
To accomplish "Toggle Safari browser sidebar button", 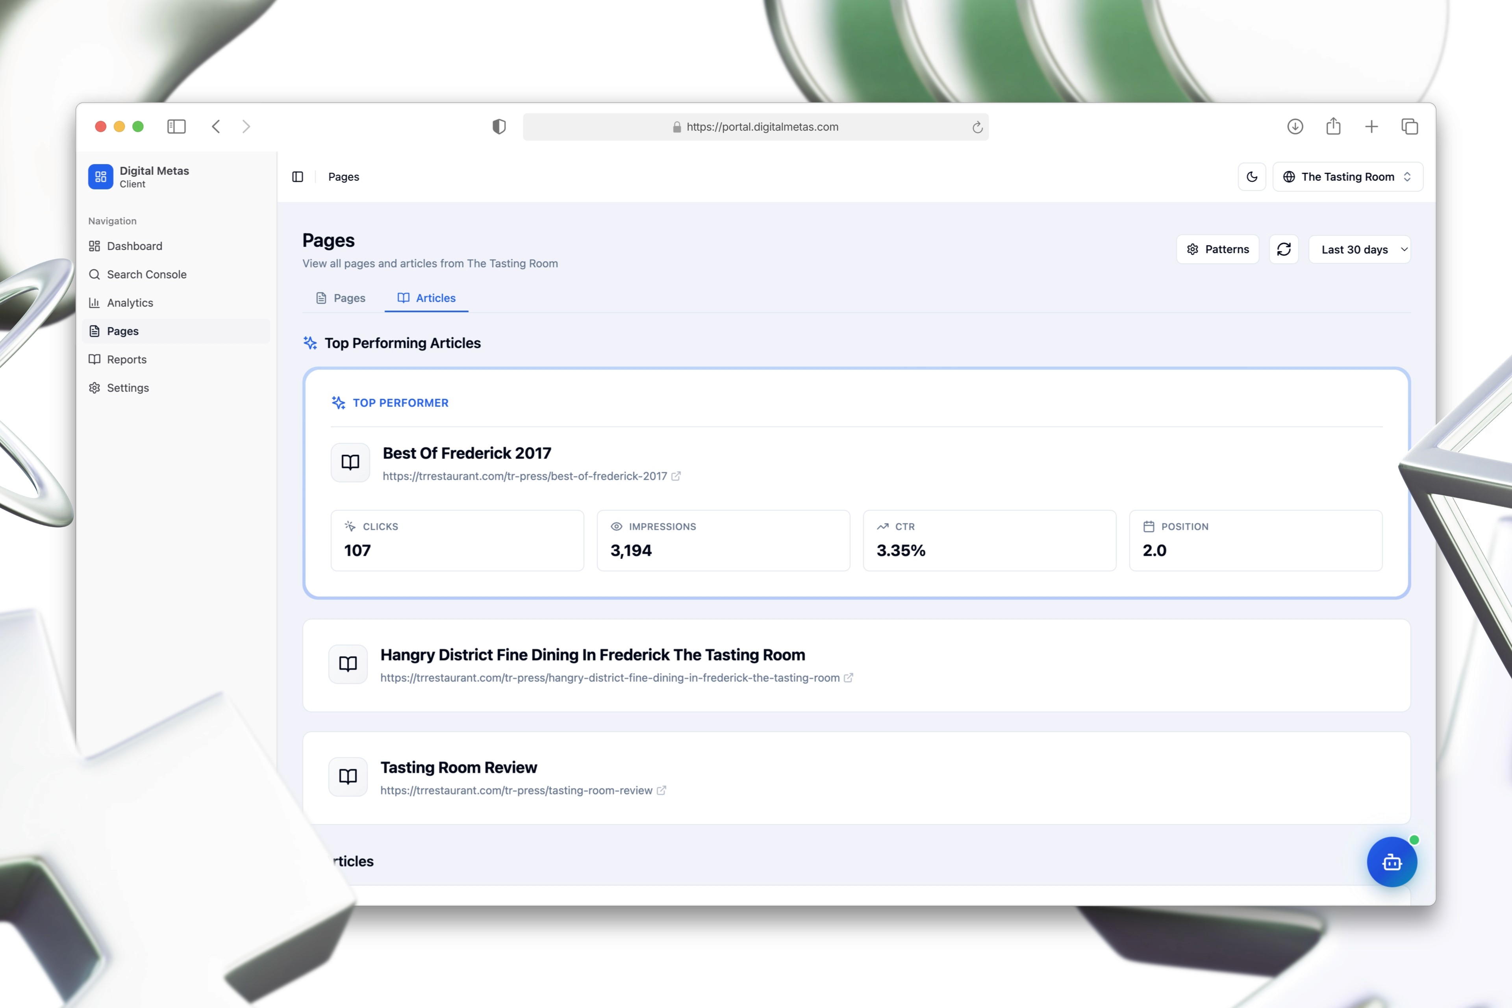I will 176,127.
